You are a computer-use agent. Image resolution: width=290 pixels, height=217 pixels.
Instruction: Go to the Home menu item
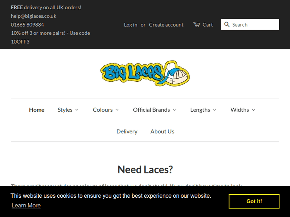(37, 110)
